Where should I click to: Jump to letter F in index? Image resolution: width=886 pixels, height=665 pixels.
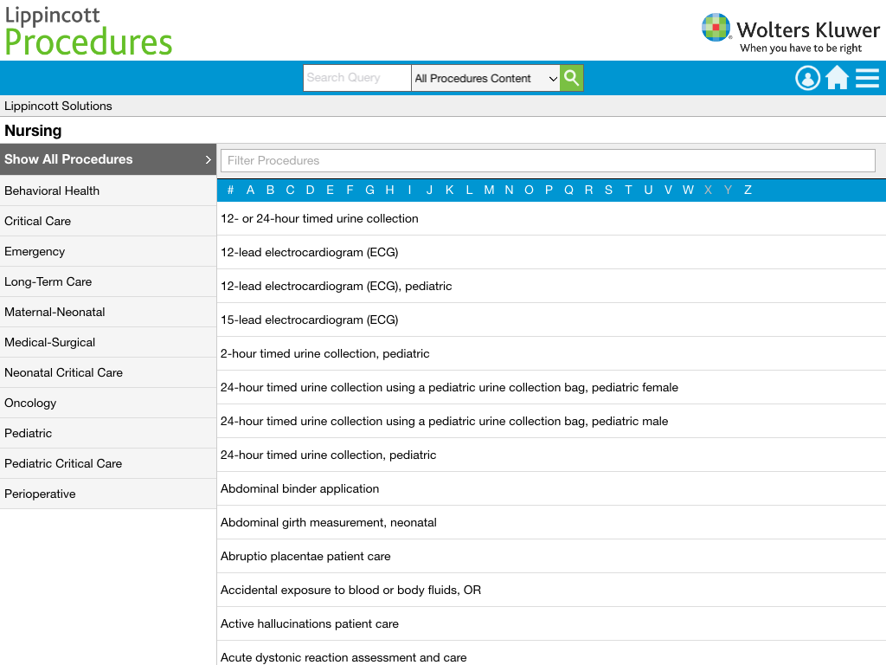click(350, 190)
